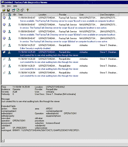Screen dimensions: 128x147
Task: Click the Refresh green arrows toolbar icon
Action: 18,10
